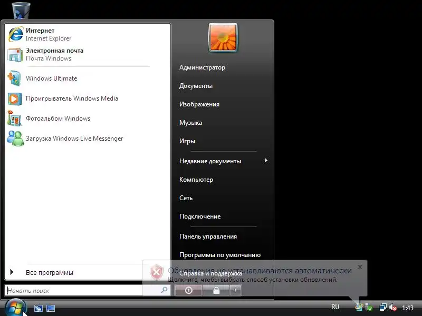Open Фотоальбом Windows

pos(88,118)
